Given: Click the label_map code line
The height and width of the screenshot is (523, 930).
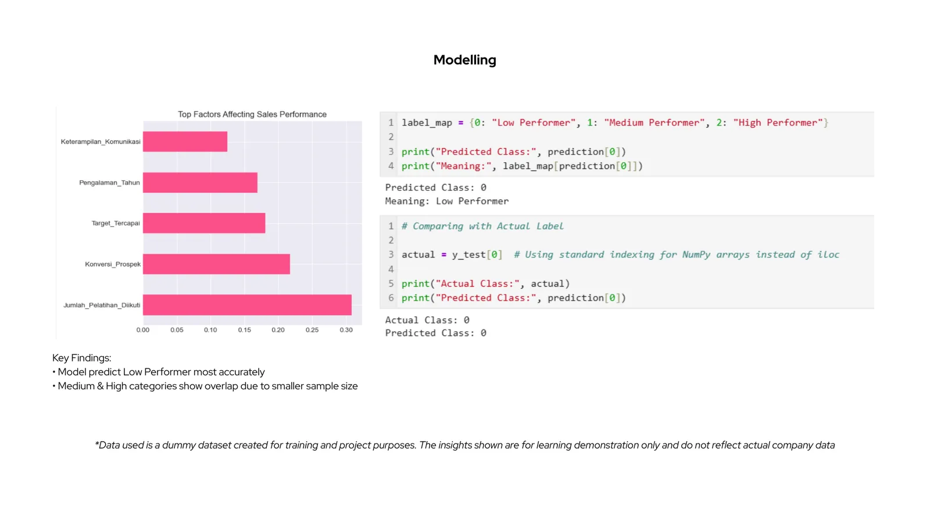Looking at the screenshot, I should (x=615, y=123).
